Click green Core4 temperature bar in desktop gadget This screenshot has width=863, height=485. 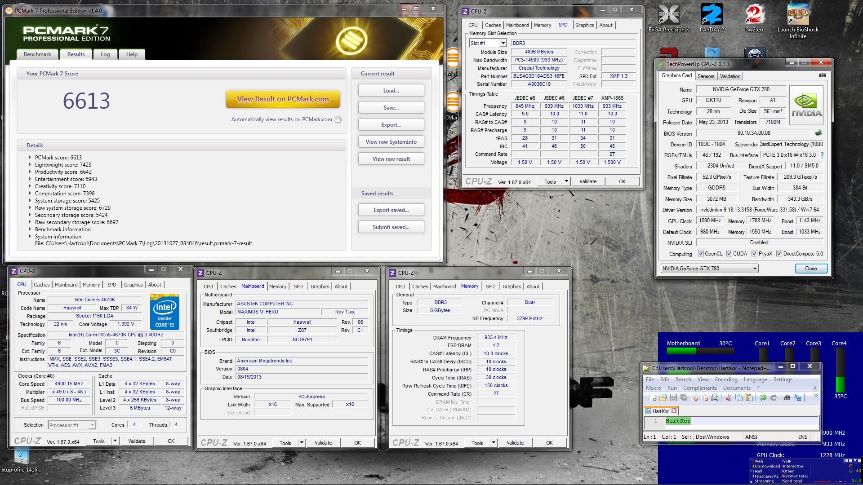840,384
